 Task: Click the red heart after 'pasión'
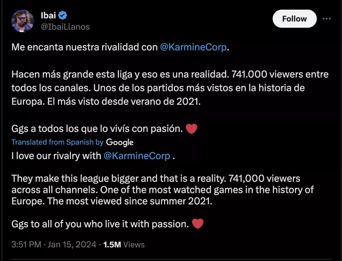(x=191, y=129)
